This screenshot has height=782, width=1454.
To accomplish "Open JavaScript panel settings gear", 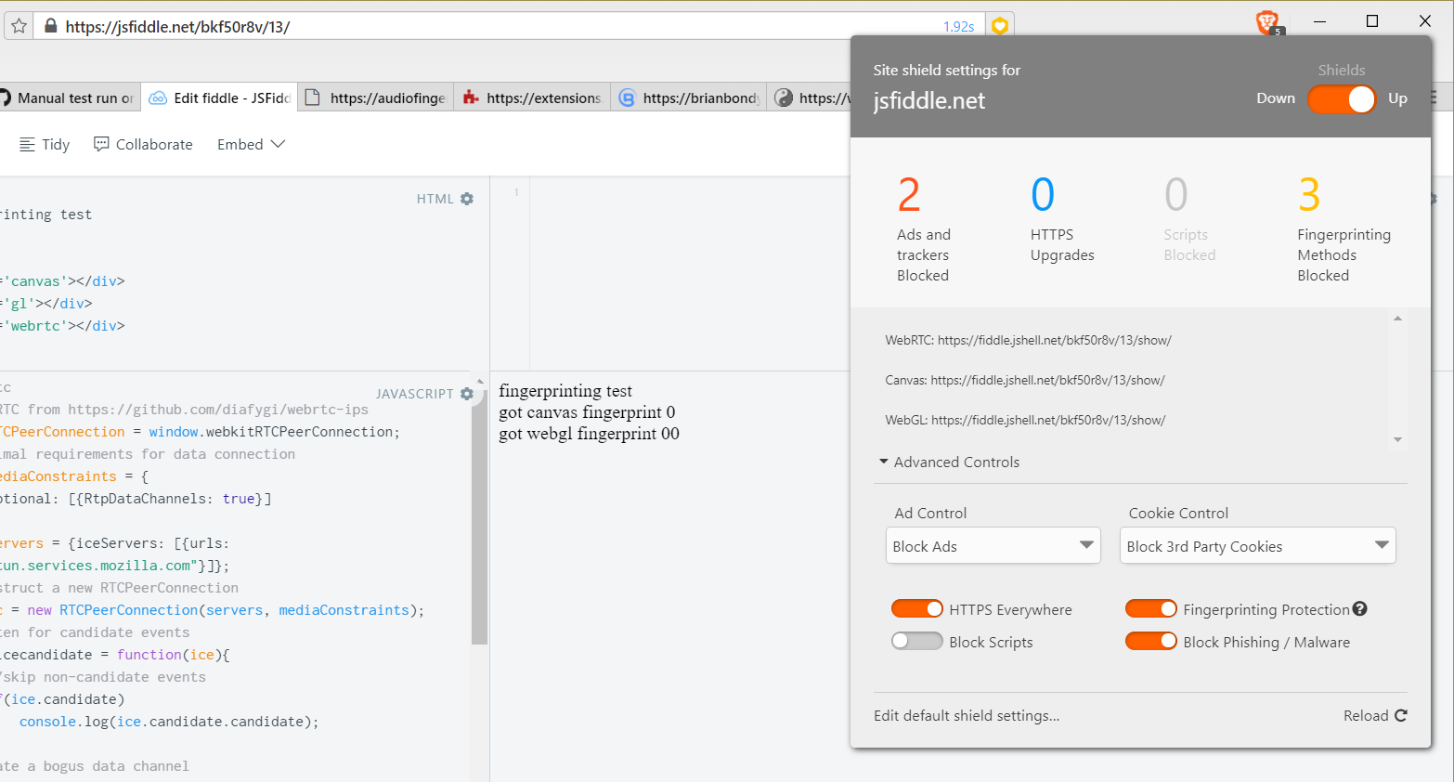I will (467, 394).
